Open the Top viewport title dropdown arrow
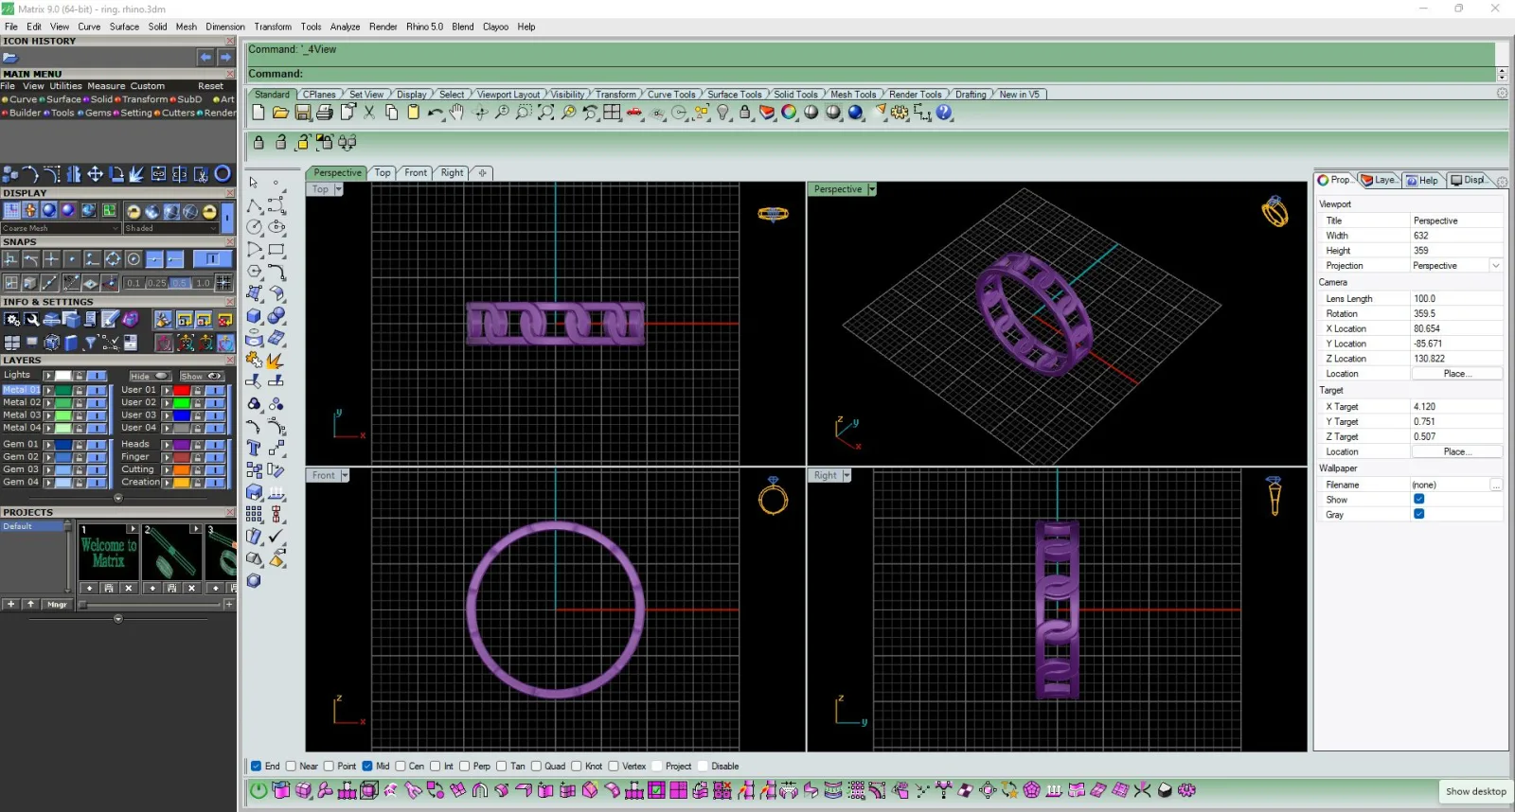1515x812 pixels. (338, 189)
